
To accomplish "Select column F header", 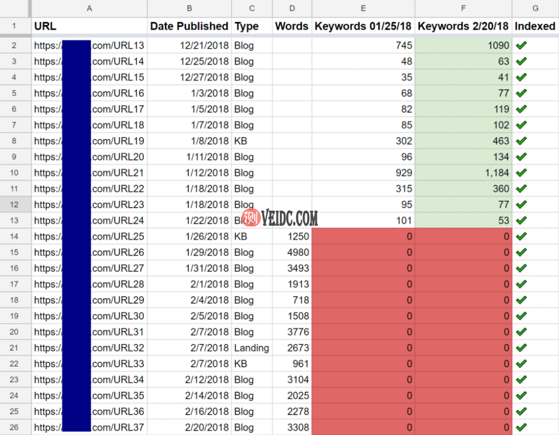I will (463, 8).
